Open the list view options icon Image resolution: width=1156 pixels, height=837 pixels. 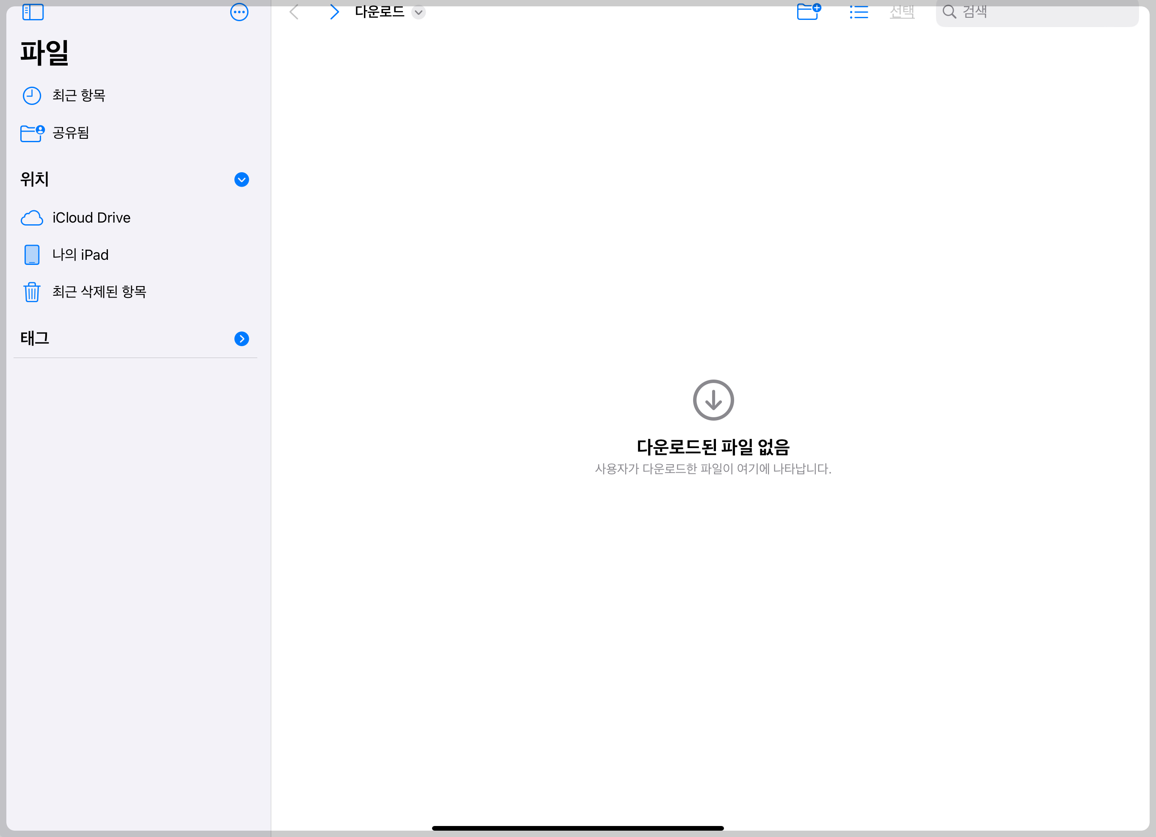pyautogui.click(x=859, y=12)
